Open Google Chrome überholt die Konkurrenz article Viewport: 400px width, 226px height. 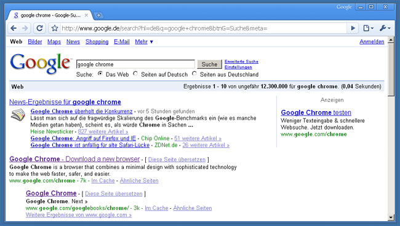pyautogui.click(x=81, y=111)
